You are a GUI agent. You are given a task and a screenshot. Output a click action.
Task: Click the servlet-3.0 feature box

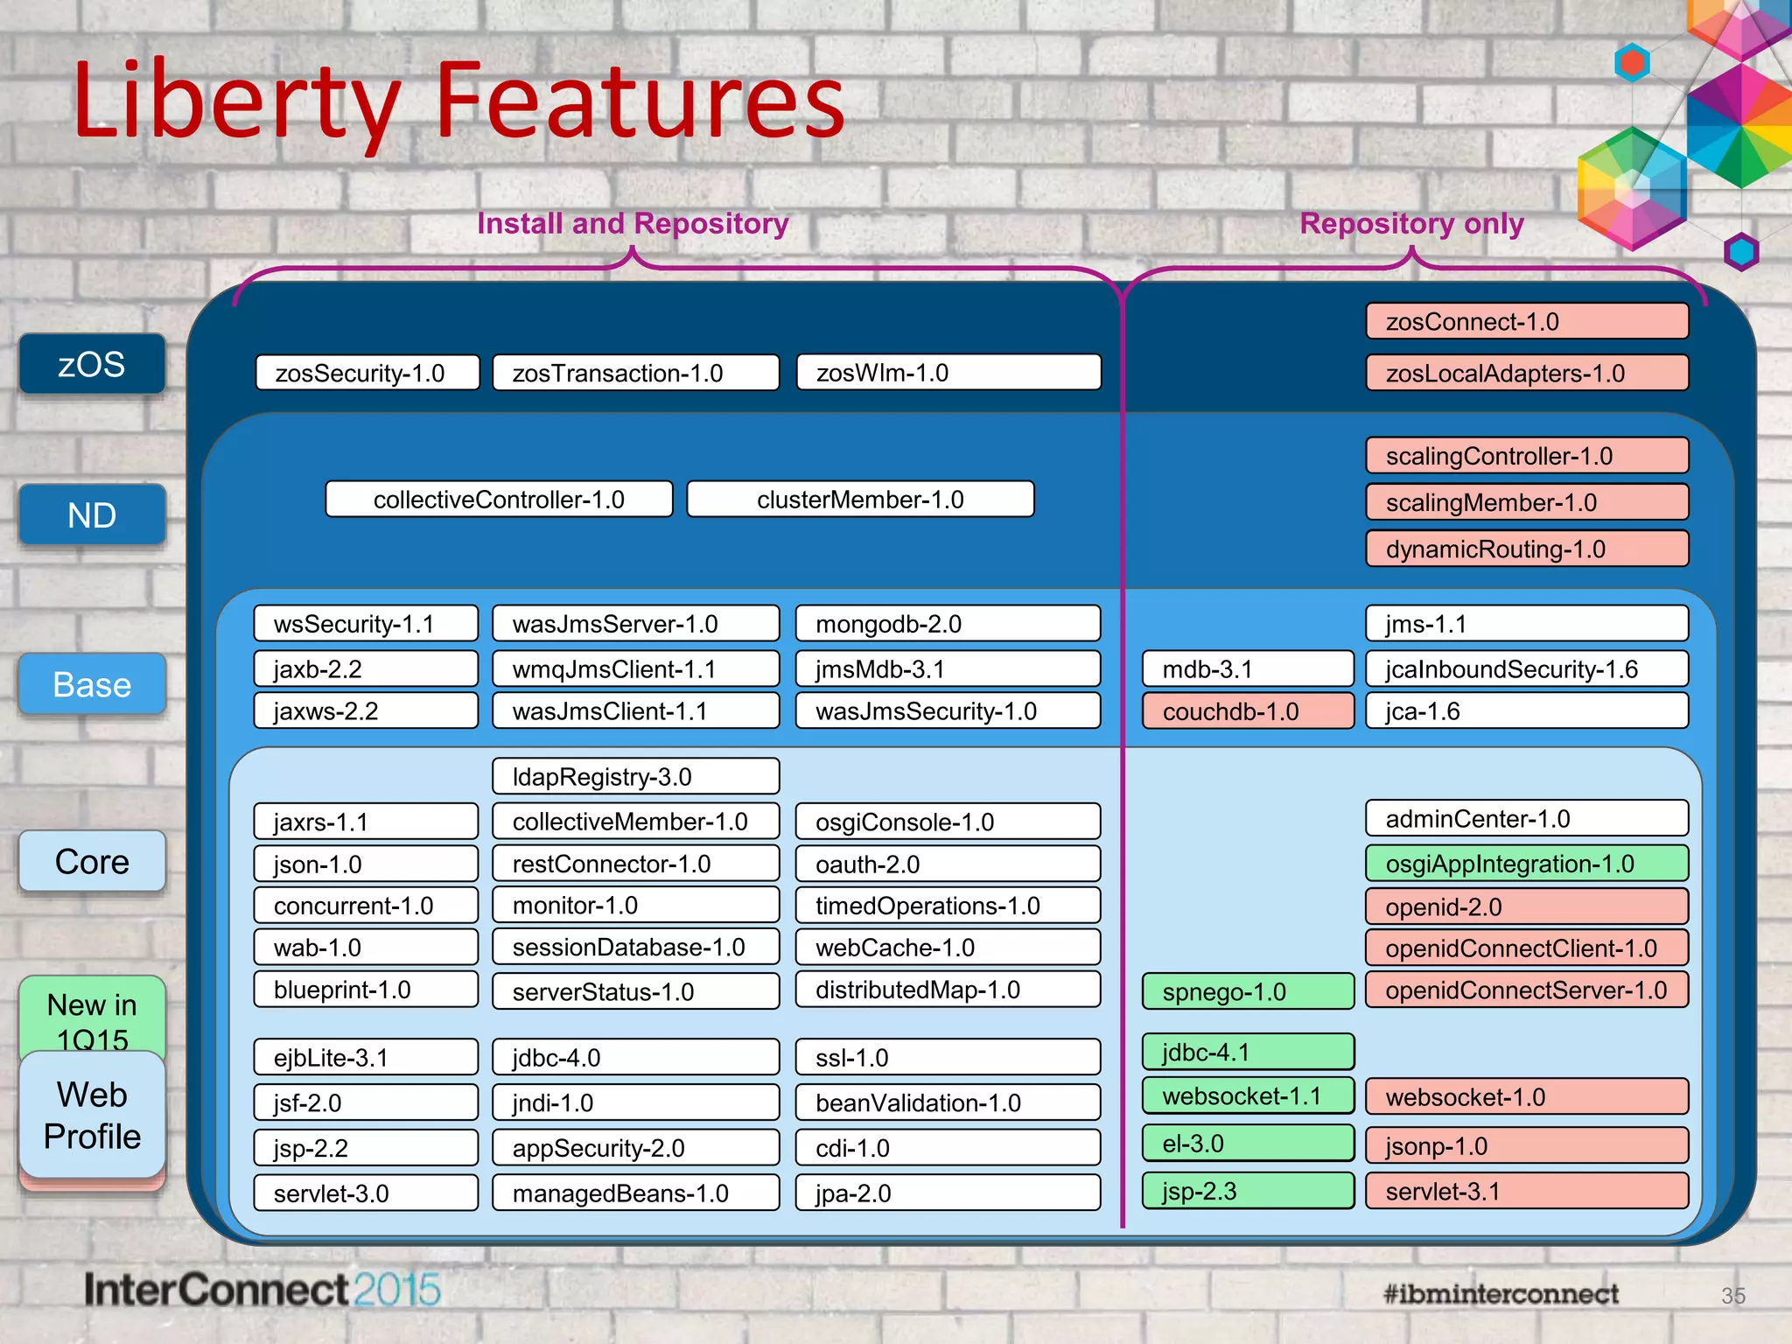[366, 1193]
